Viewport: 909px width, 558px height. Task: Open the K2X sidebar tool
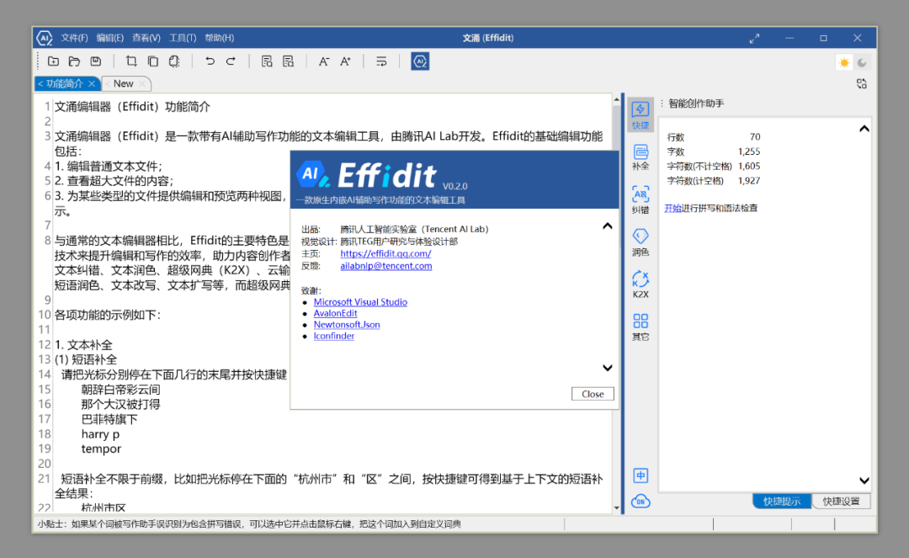[x=641, y=284]
